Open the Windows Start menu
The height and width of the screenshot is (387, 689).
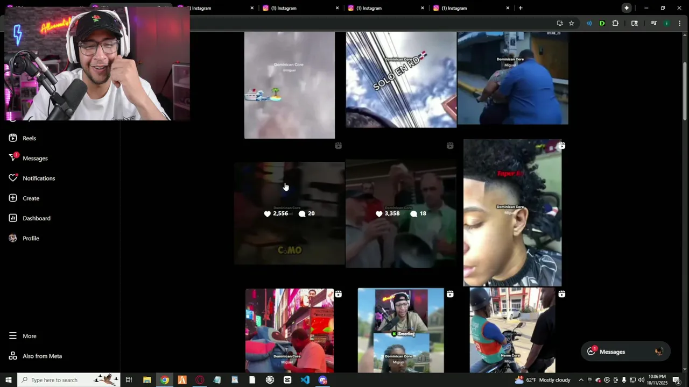pyautogui.click(x=9, y=380)
